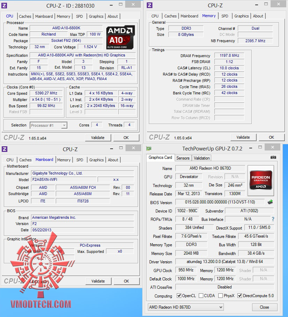
Task: Click the Channel # Dual value
Action: click(x=255, y=28)
